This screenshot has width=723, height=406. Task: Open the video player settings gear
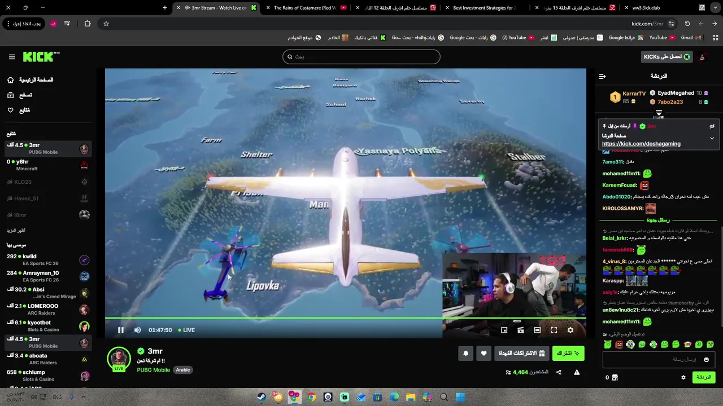[x=570, y=330]
